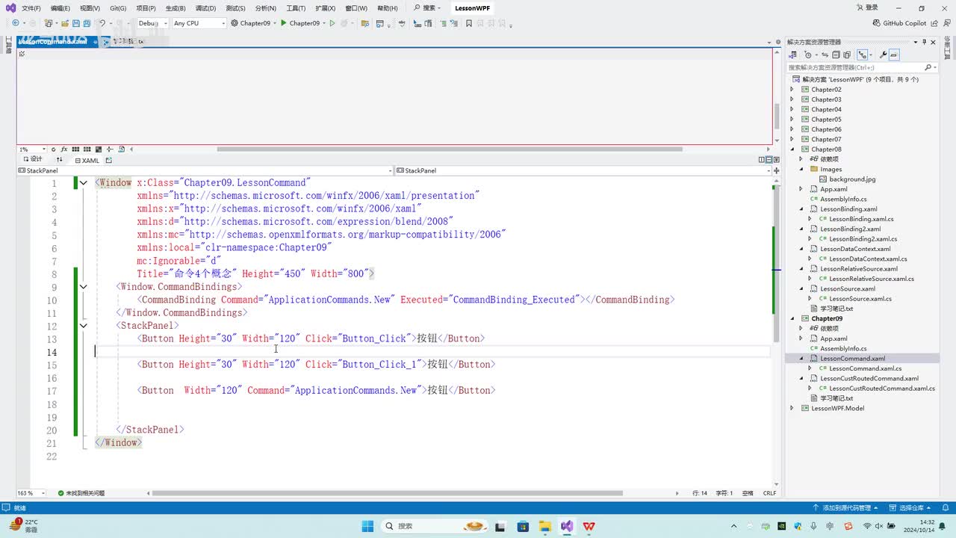Toggle snap to gridlines icon in designer
This screenshot has width=956, height=538.
tap(87, 149)
